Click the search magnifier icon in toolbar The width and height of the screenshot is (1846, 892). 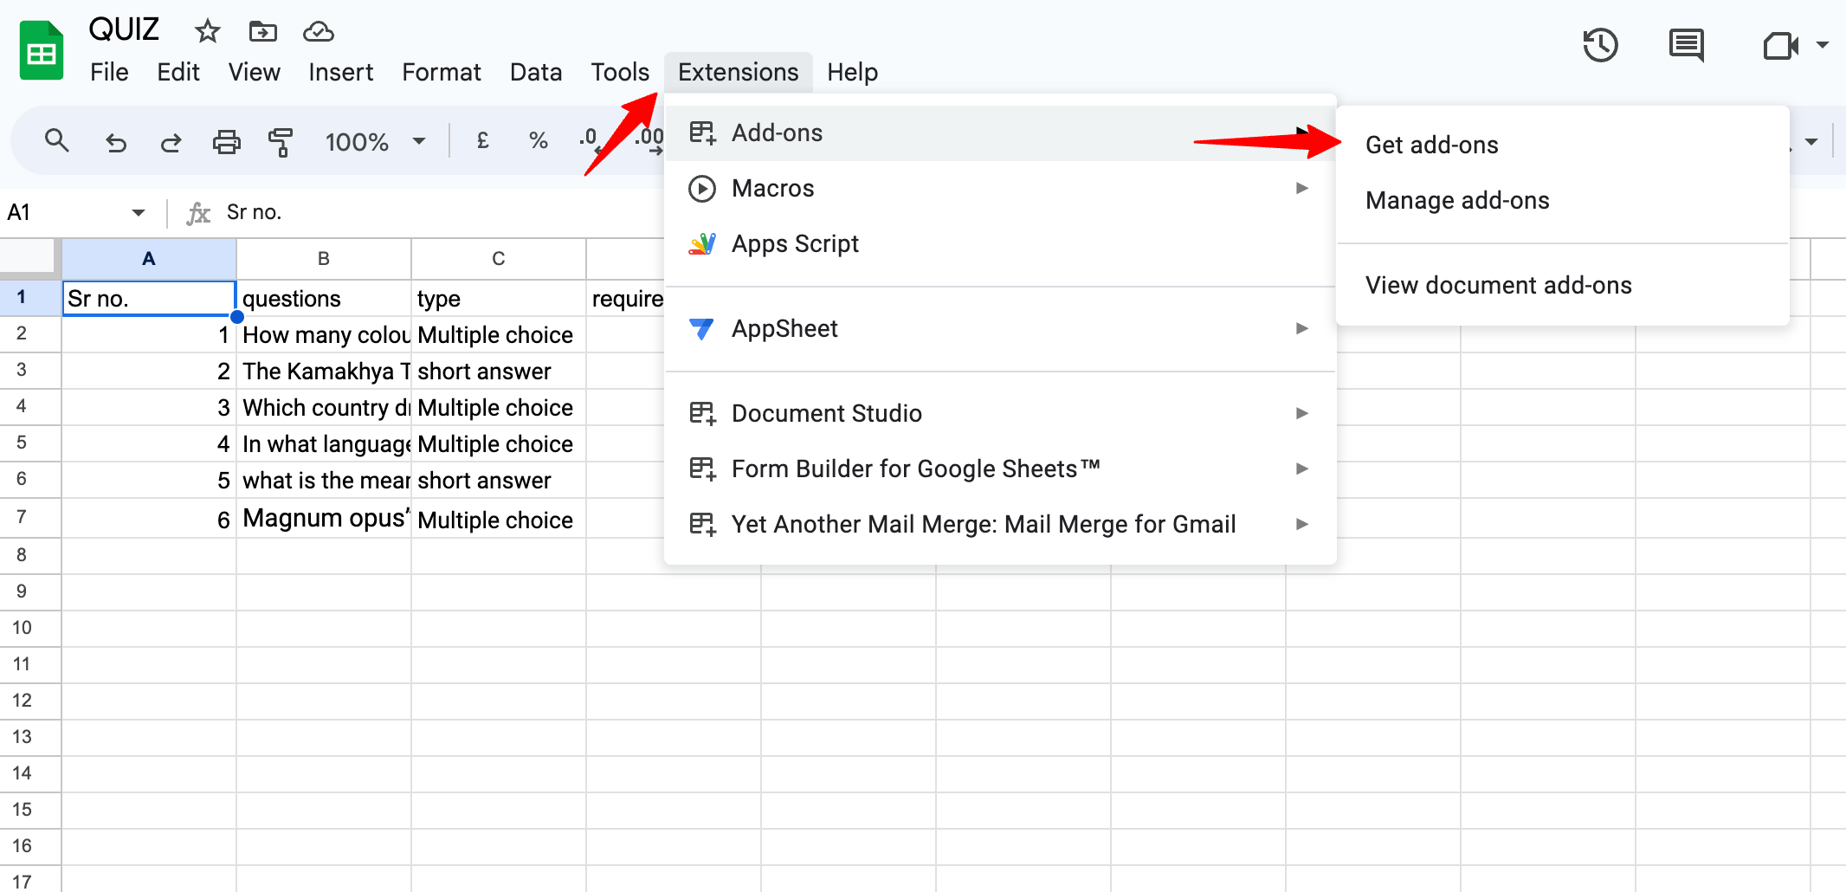coord(57,141)
